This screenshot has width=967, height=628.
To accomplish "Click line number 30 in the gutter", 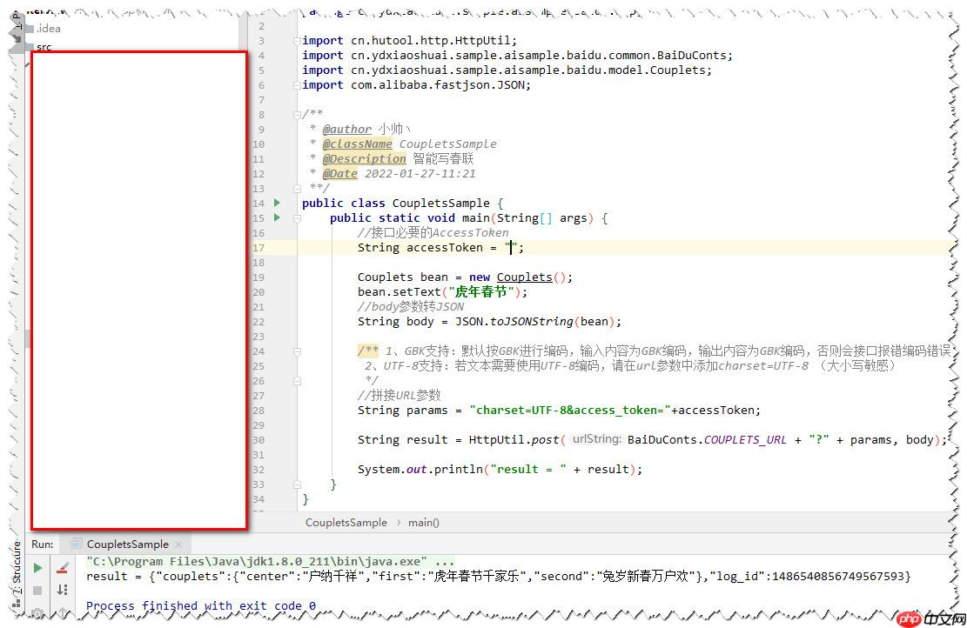I will click(x=259, y=440).
